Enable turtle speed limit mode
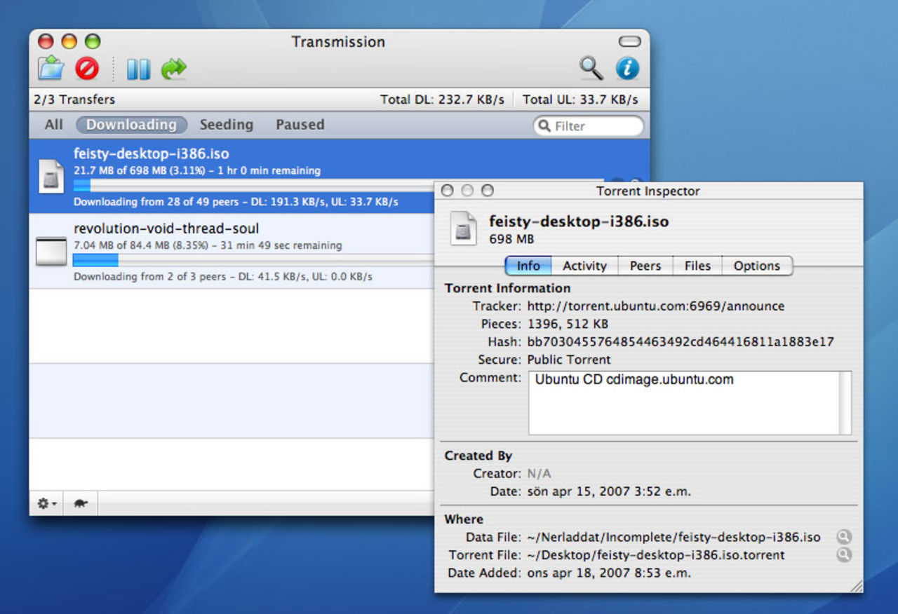 [x=79, y=503]
